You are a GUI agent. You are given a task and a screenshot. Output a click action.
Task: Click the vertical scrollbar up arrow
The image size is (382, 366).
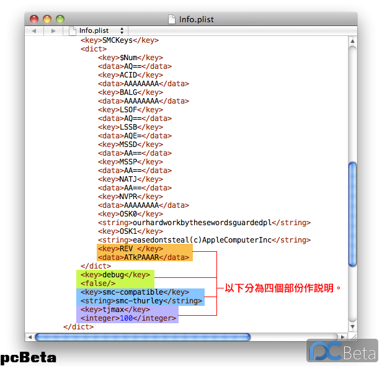(352, 41)
